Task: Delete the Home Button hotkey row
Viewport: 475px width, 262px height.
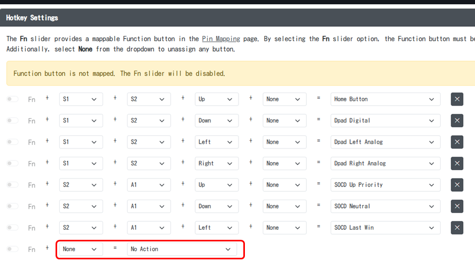Action: (x=457, y=99)
